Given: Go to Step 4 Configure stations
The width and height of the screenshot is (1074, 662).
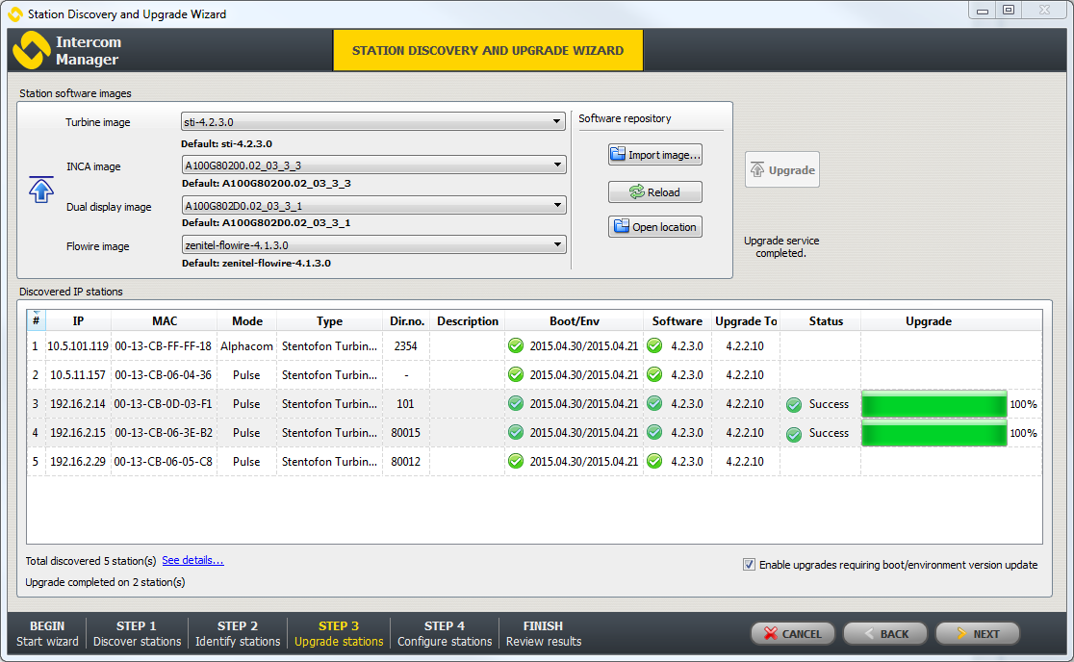Looking at the screenshot, I should click(444, 633).
